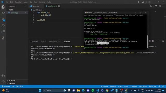Select sumfile.py in the Explorer tree

tap(17, 13)
